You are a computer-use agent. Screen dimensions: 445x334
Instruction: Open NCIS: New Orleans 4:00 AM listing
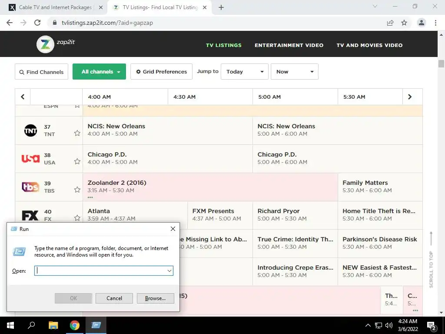pos(167,130)
